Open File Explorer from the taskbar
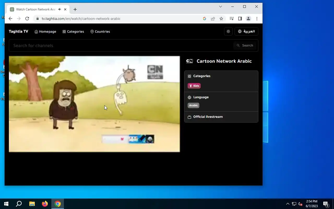Image resolution: width=334 pixels, height=209 pixels. click(x=32, y=204)
